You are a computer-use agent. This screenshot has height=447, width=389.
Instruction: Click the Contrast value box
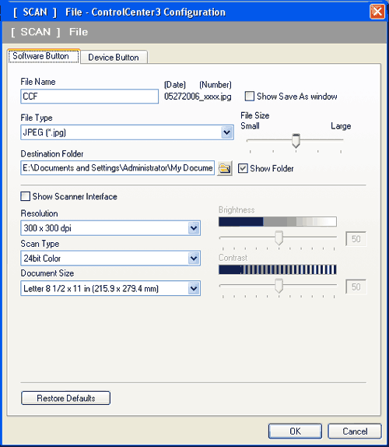[x=356, y=287]
